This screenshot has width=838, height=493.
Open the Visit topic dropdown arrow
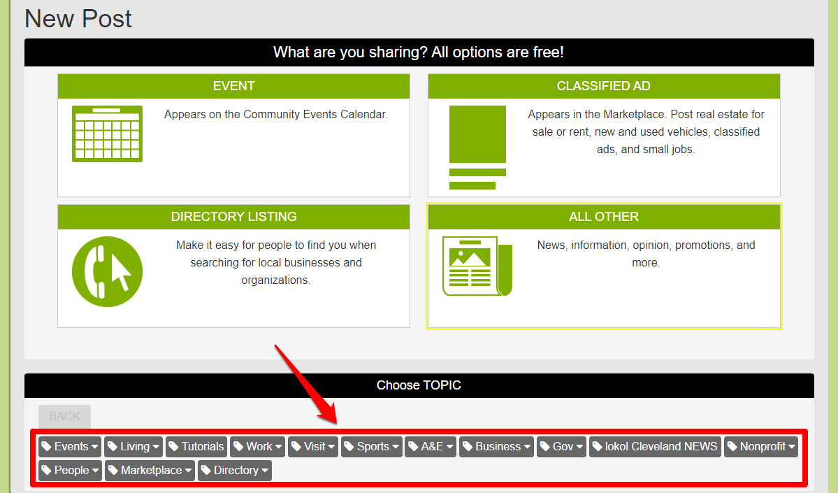[x=331, y=447]
